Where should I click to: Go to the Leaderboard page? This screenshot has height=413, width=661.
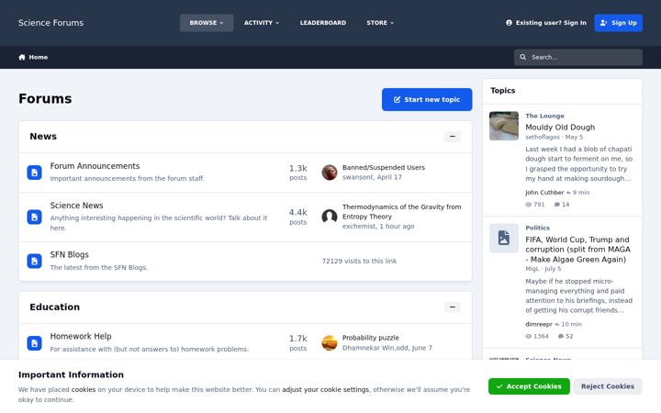click(323, 23)
